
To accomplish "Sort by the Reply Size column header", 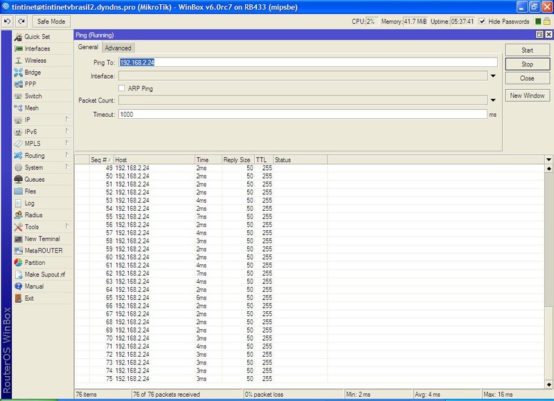I will tap(238, 160).
